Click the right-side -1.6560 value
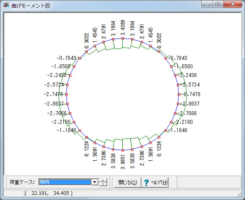The height and width of the screenshot is (200, 245). pos(184,66)
